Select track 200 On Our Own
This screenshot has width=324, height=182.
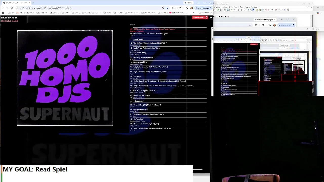[x=168, y=82]
